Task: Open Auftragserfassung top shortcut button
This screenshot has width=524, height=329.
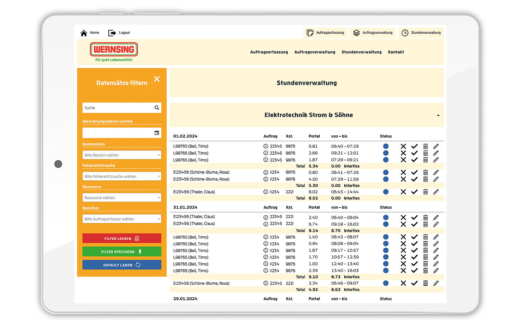Action: [325, 33]
